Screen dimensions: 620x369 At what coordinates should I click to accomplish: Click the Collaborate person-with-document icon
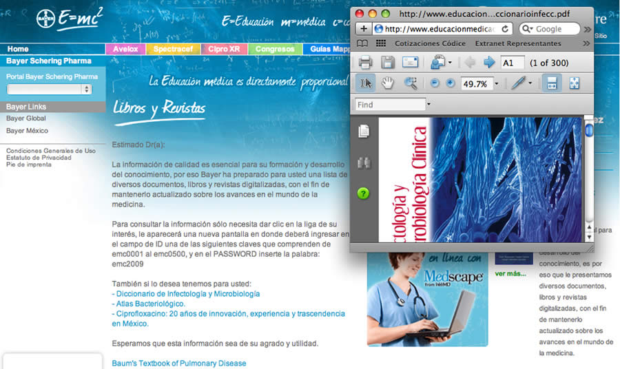click(x=438, y=62)
